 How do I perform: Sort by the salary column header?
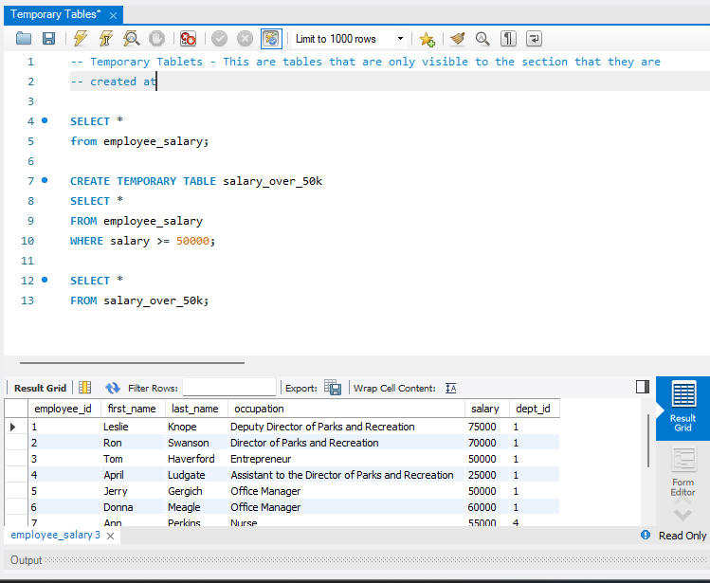pos(485,409)
